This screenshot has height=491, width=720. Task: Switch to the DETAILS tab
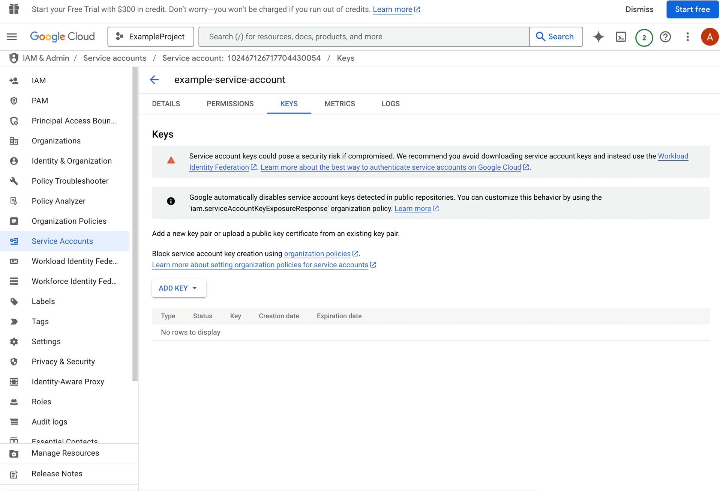click(x=166, y=104)
